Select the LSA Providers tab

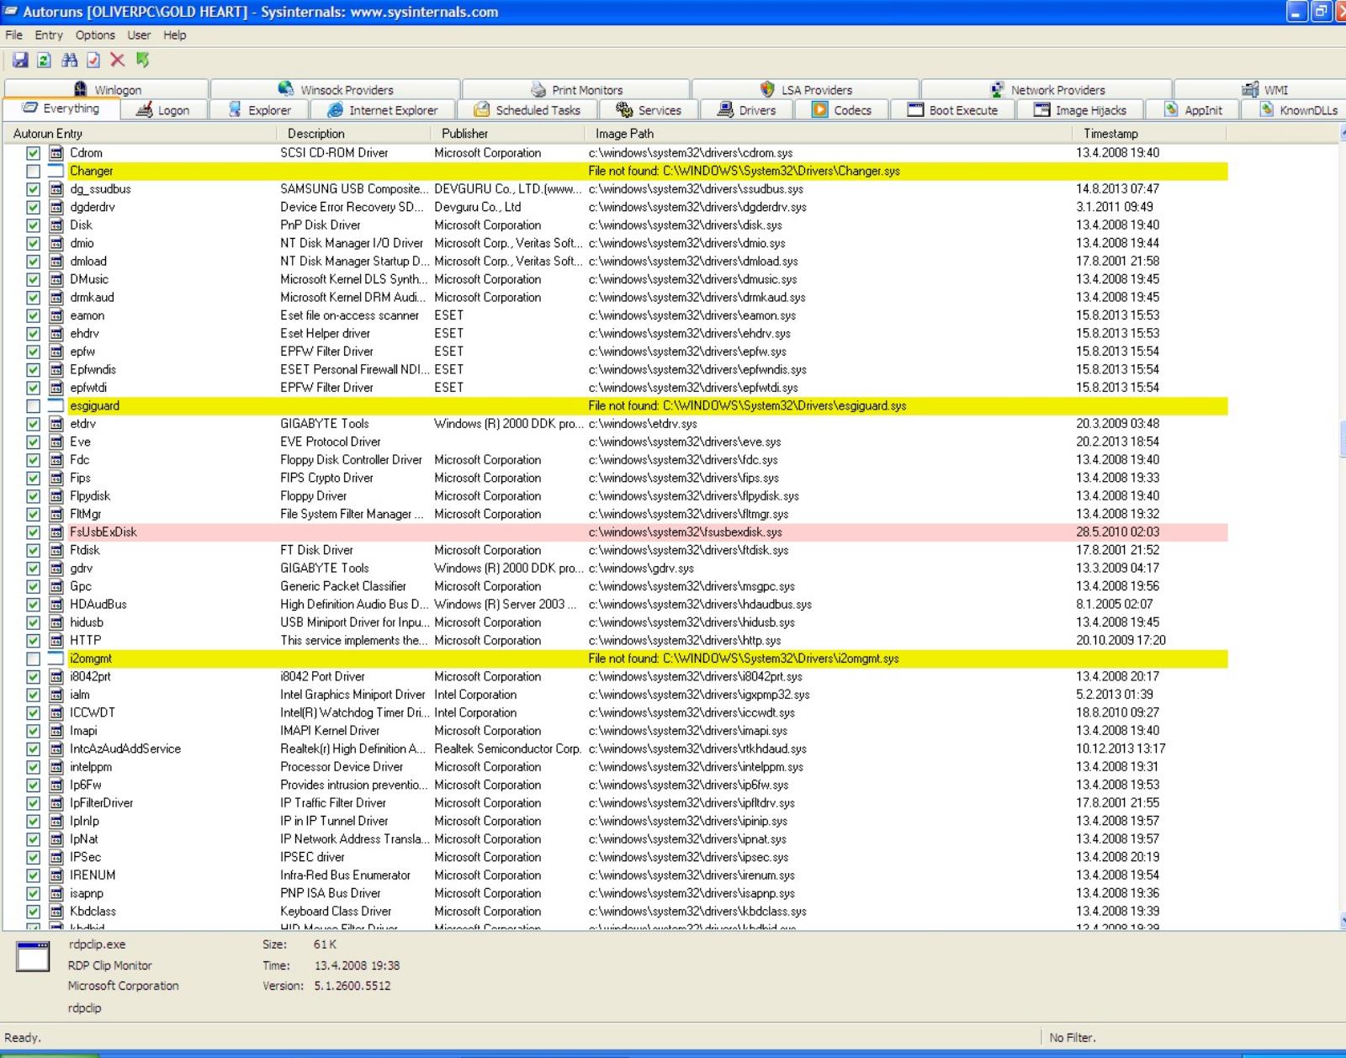click(806, 90)
